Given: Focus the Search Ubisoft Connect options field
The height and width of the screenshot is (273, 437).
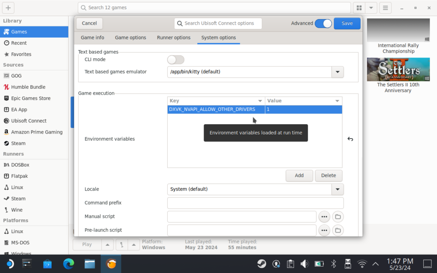Looking at the screenshot, I should pyautogui.click(x=218, y=23).
